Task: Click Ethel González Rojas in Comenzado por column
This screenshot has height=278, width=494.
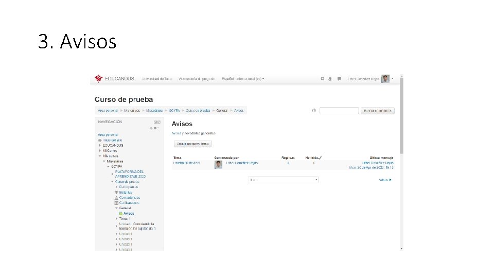Action: coord(242,163)
